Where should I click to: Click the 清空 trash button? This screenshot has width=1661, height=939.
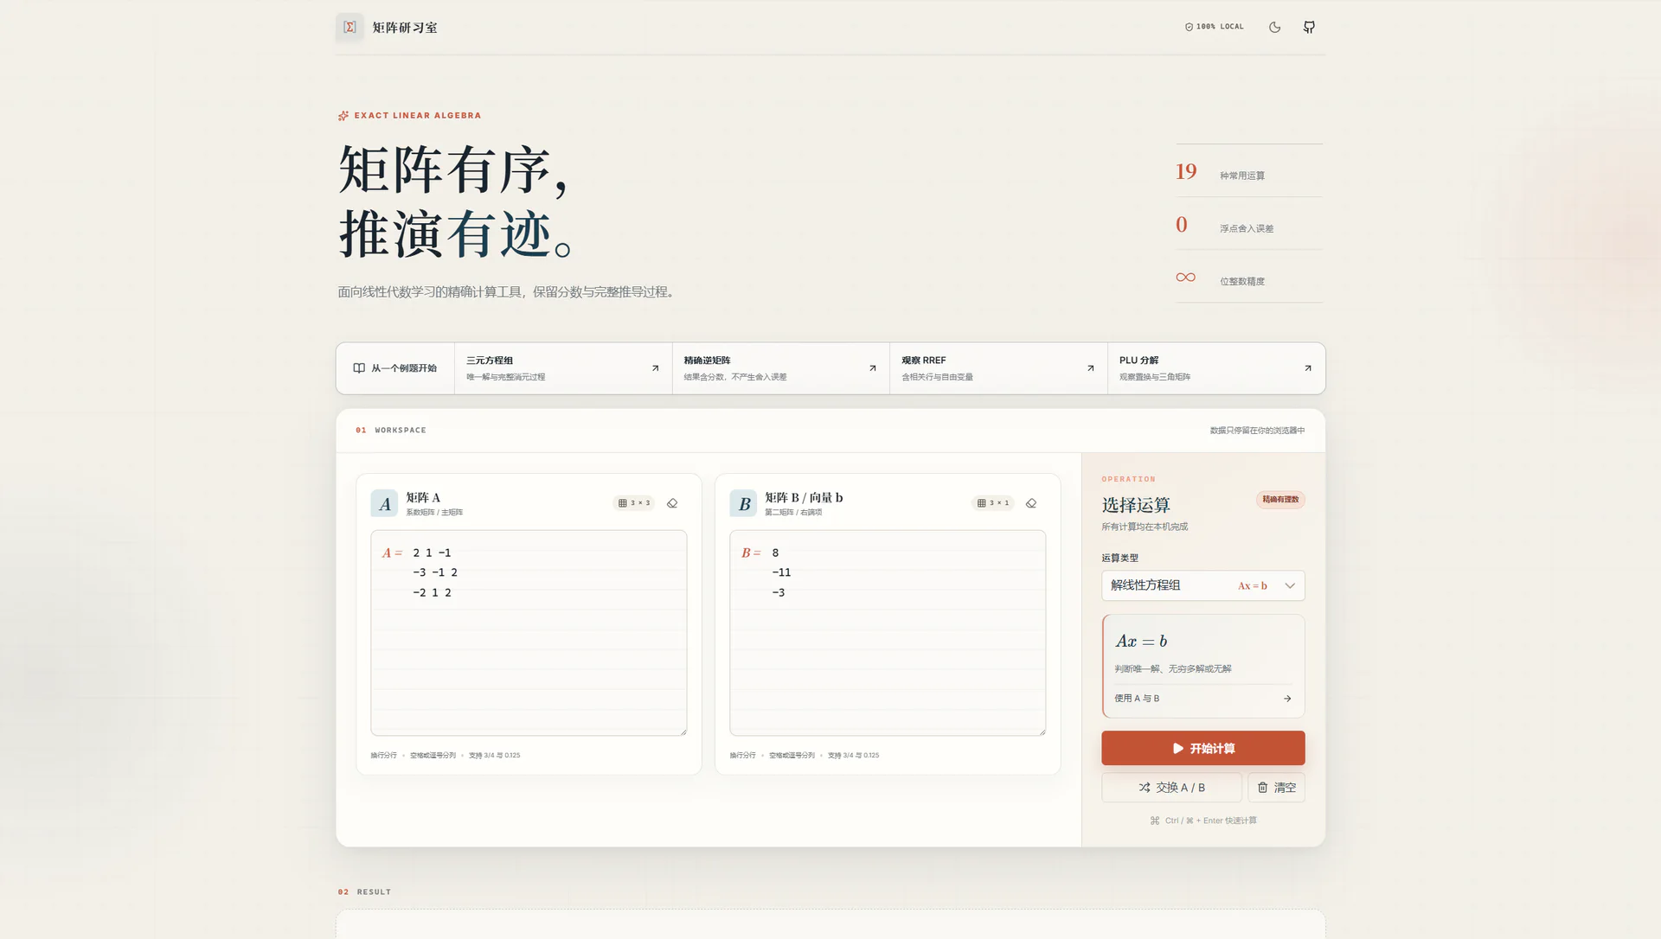(1276, 788)
